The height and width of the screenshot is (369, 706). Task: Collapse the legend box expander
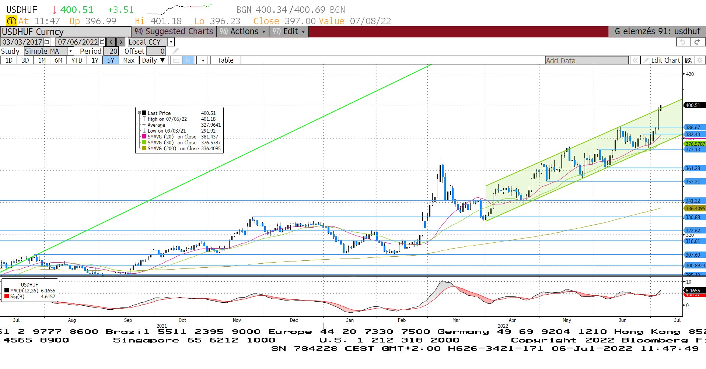139,113
